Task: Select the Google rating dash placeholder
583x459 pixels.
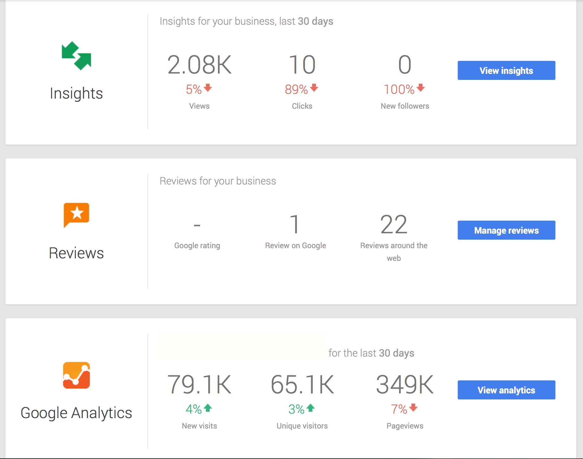Action: pyautogui.click(x=197, y=225)
